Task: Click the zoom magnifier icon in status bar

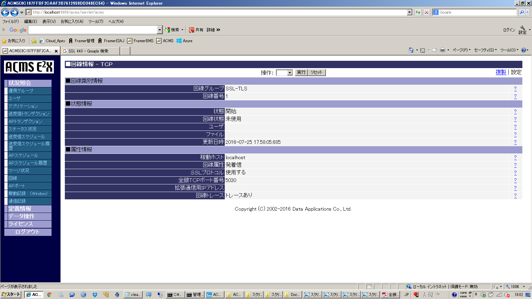Action: tap(508, 286)
